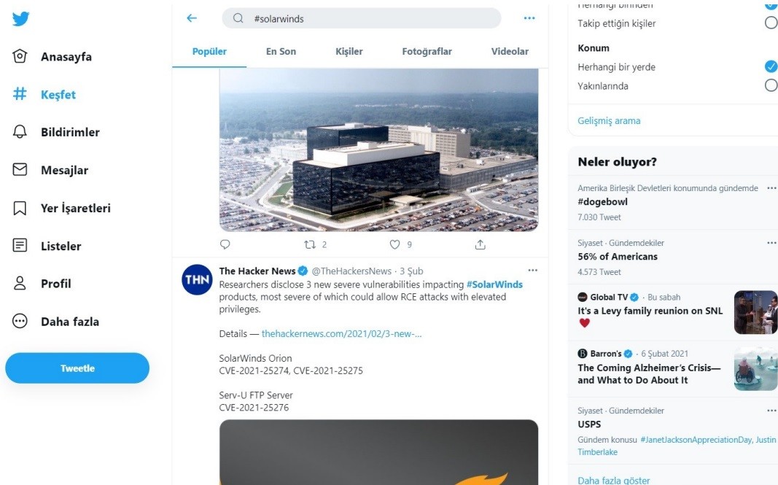Open 'Gelişmiş arama' advanced search link
The height and width of the screenshot is (485, 778).
[x=609, y=121]
